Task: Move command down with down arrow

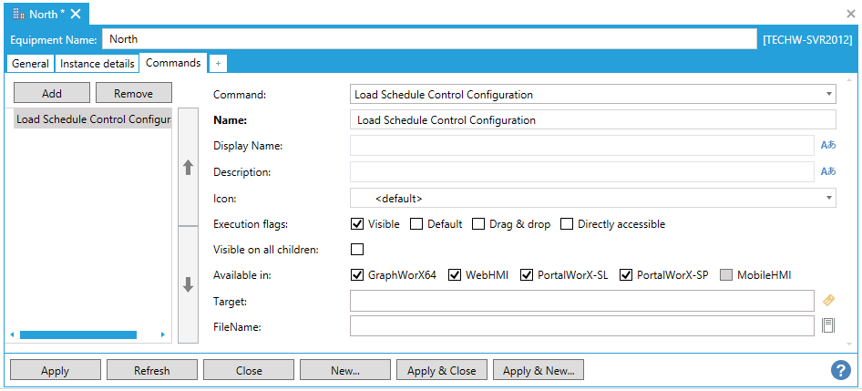Action: (188, 284)
